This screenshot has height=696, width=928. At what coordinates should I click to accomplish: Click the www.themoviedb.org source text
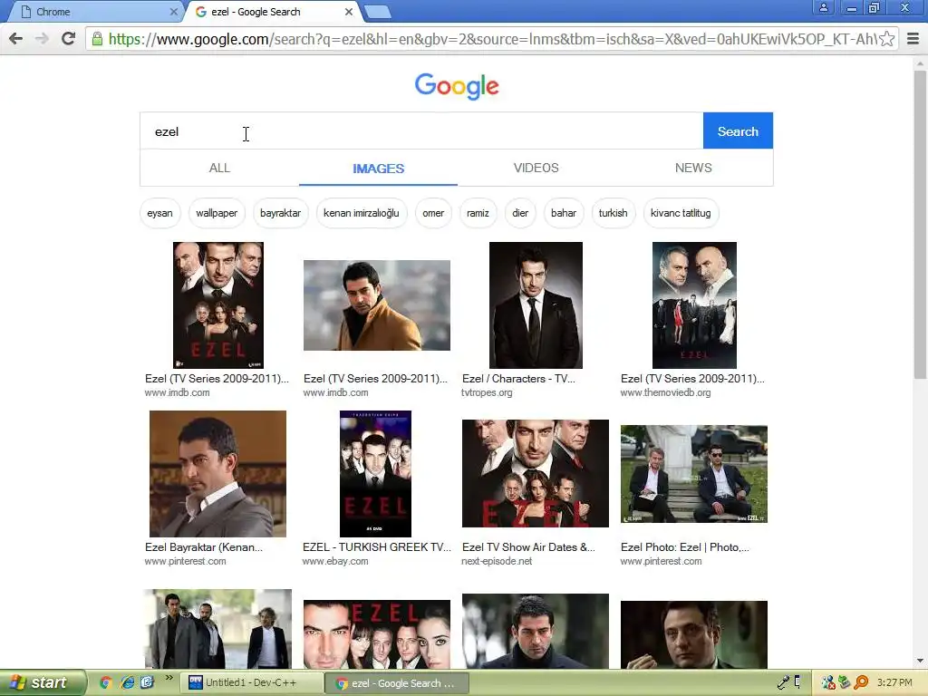[x=666, y=393]
